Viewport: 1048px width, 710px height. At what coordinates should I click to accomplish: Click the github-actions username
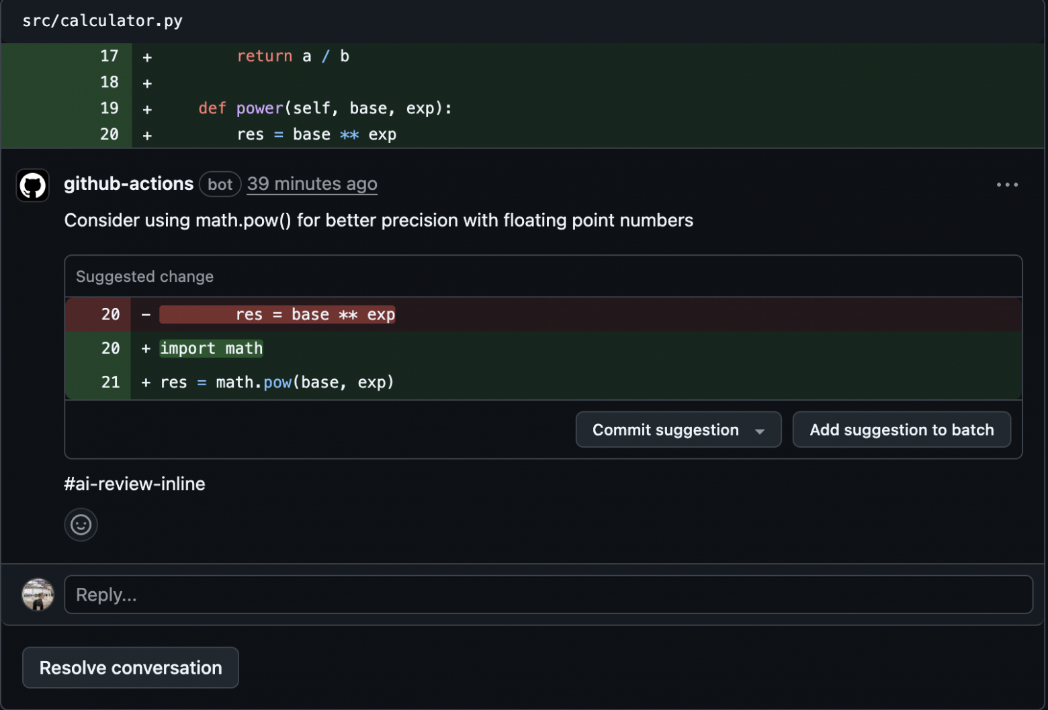128,184
